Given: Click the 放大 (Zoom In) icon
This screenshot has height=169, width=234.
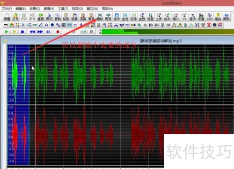Looking at the screenshot, I should click(x=167, y=17).
